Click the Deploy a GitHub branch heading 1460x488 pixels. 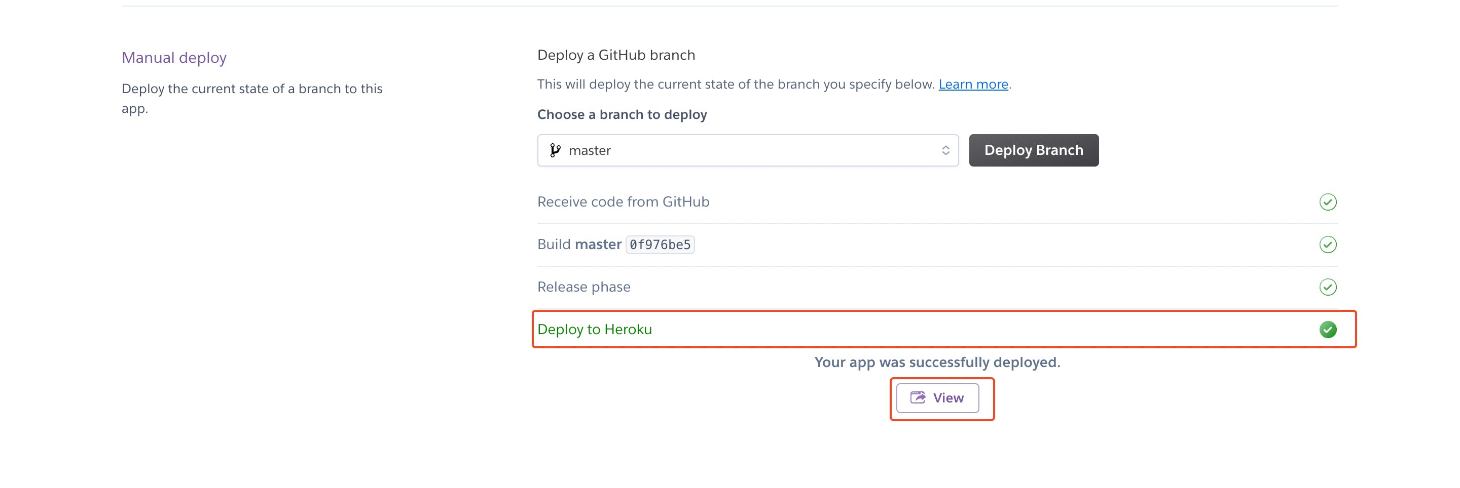(616, 55)
